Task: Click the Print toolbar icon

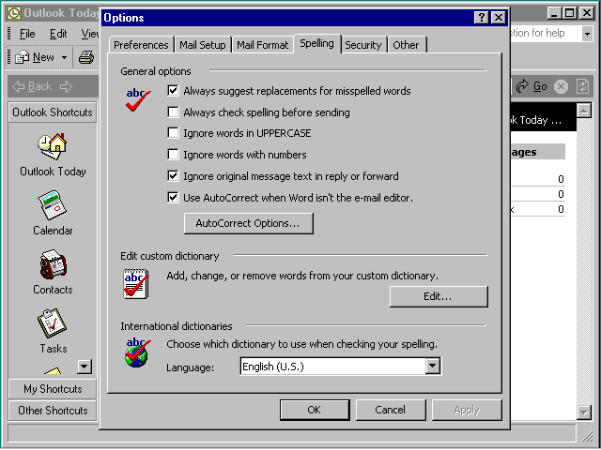Action: pos(86,57)
